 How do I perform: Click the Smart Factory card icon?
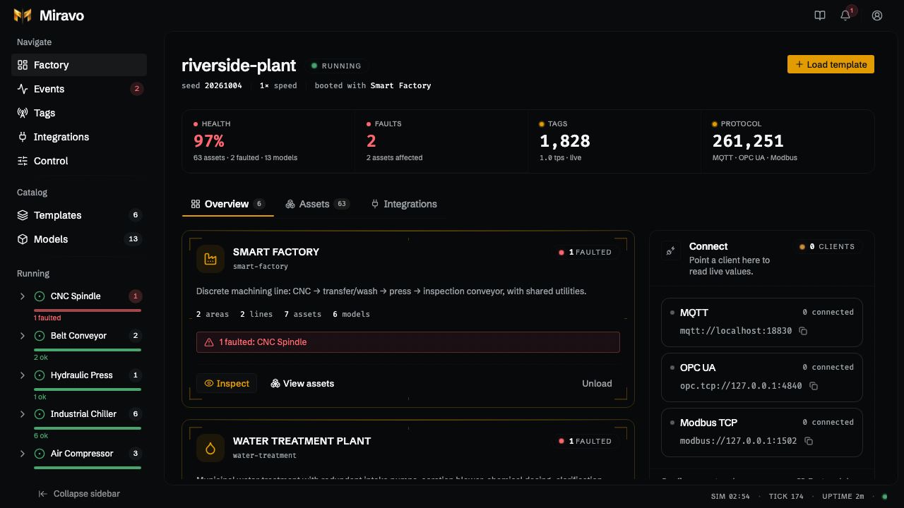pos(210,259)
